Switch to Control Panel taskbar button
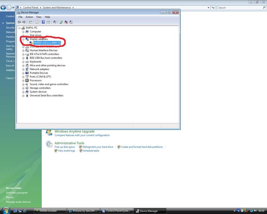This screenshot has height=214, width=267. (x=117, y=211)
